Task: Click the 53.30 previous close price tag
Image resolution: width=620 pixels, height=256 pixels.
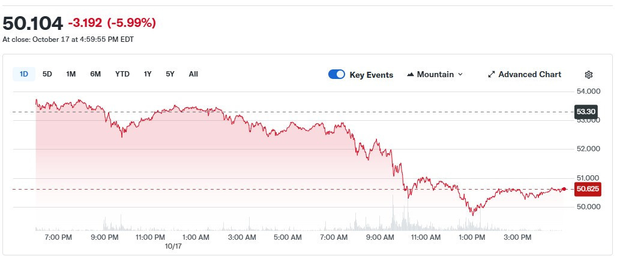Action: (x=585, y=112)
